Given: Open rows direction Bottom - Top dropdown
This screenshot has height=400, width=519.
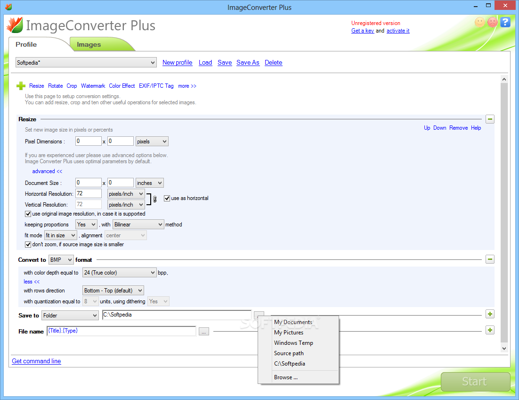Looking at the screenshot, I should 113,290.
